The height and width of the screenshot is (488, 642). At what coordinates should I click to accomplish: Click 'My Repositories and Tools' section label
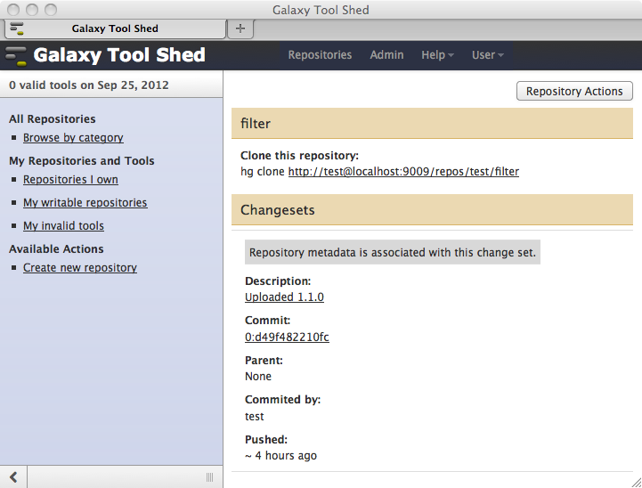tap(82, 161)
